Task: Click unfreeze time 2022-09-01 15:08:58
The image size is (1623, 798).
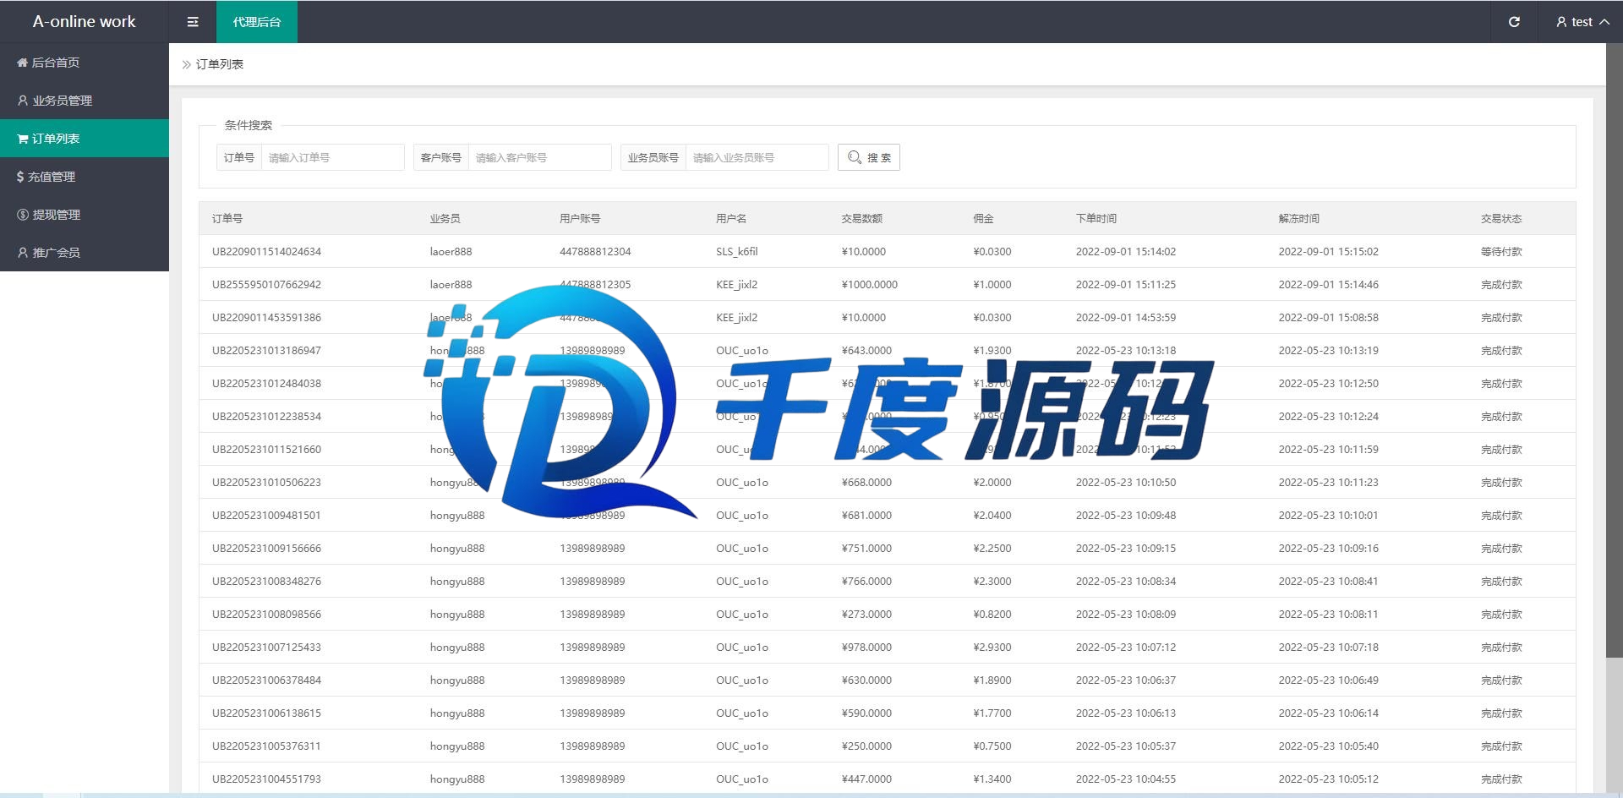Action: (1329, 317)
